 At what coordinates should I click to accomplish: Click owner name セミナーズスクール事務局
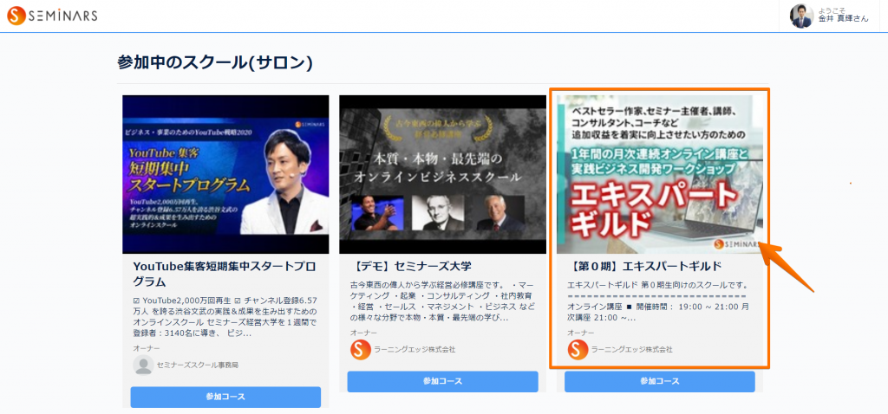[x=197, y=365]
